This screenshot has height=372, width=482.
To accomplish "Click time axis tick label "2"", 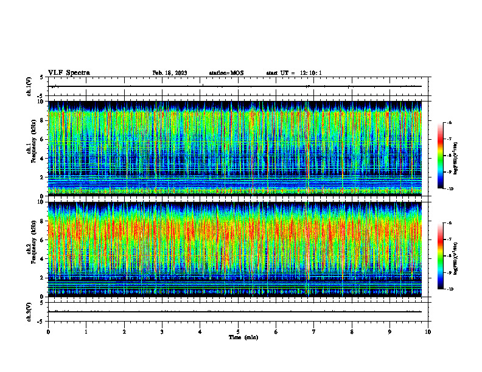I will point(124,332).
